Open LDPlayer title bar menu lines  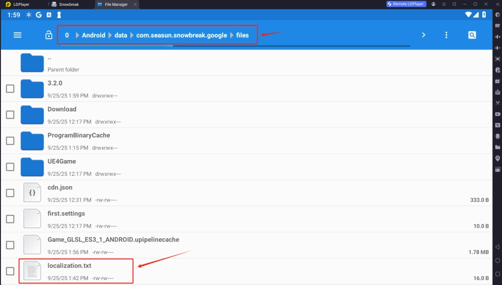[x=444, y=4]
